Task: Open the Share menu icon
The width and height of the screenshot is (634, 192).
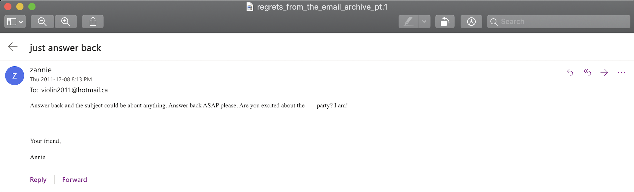Action: click(93, 22)
